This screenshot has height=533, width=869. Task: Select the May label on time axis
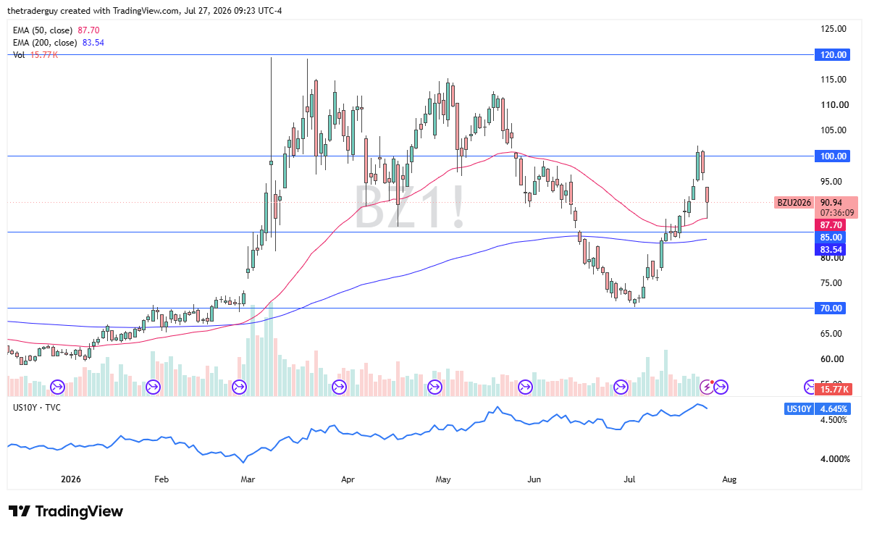pos(444,479)
